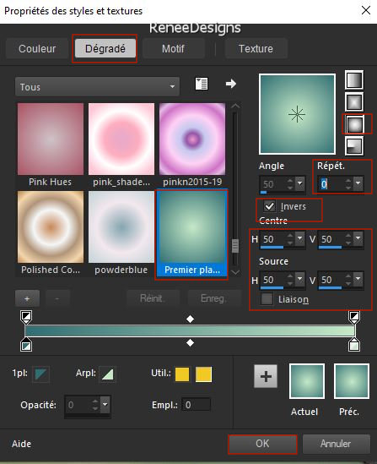Click the white arrow import icon
This screenshot has width=377, height=464.
[x=231, y=84]
